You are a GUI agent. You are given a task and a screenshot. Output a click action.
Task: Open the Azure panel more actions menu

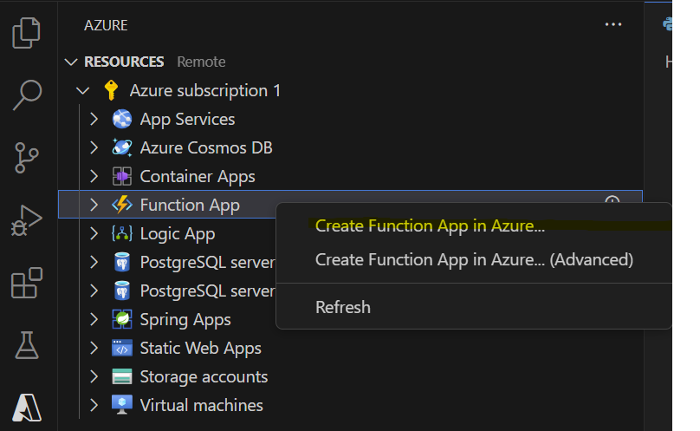(613, 24)
